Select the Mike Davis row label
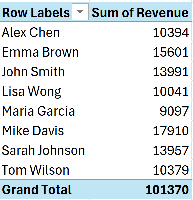This screenshot has width=193, height=200. 33,131
